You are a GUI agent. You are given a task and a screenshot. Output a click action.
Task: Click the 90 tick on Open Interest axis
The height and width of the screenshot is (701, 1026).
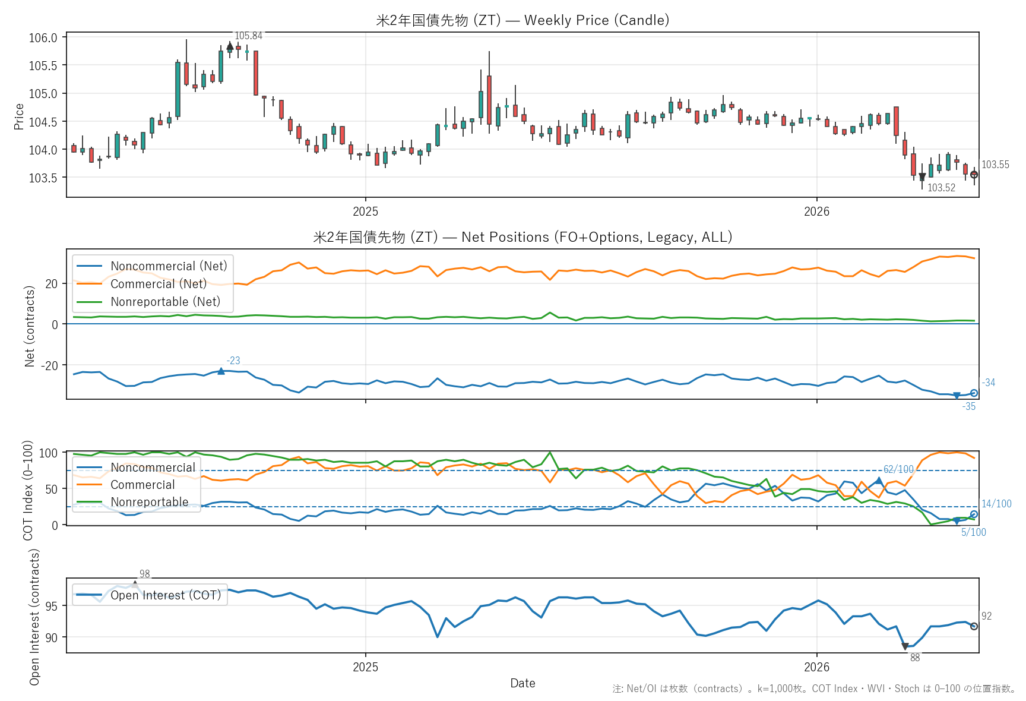pyautogui.click(x=52, y=638)
